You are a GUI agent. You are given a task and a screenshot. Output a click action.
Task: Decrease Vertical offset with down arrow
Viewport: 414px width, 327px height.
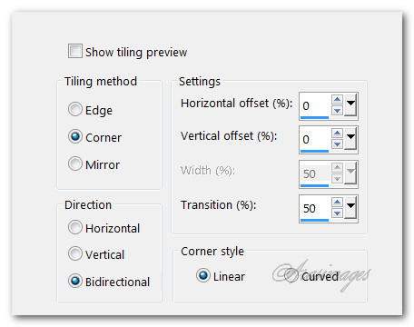(337, 144)
